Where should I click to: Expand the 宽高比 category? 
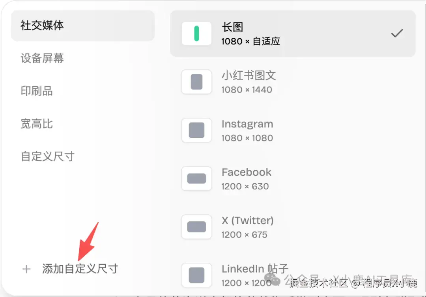tap(37, 124)
